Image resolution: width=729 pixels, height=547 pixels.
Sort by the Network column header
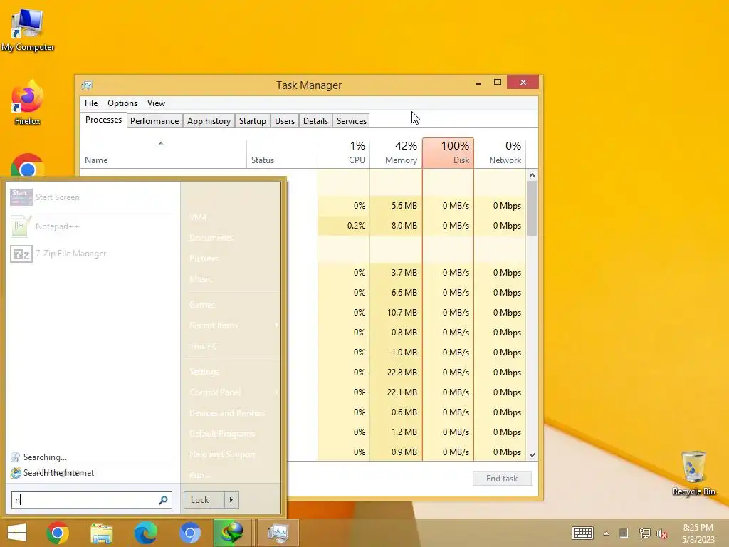(500, 154)
